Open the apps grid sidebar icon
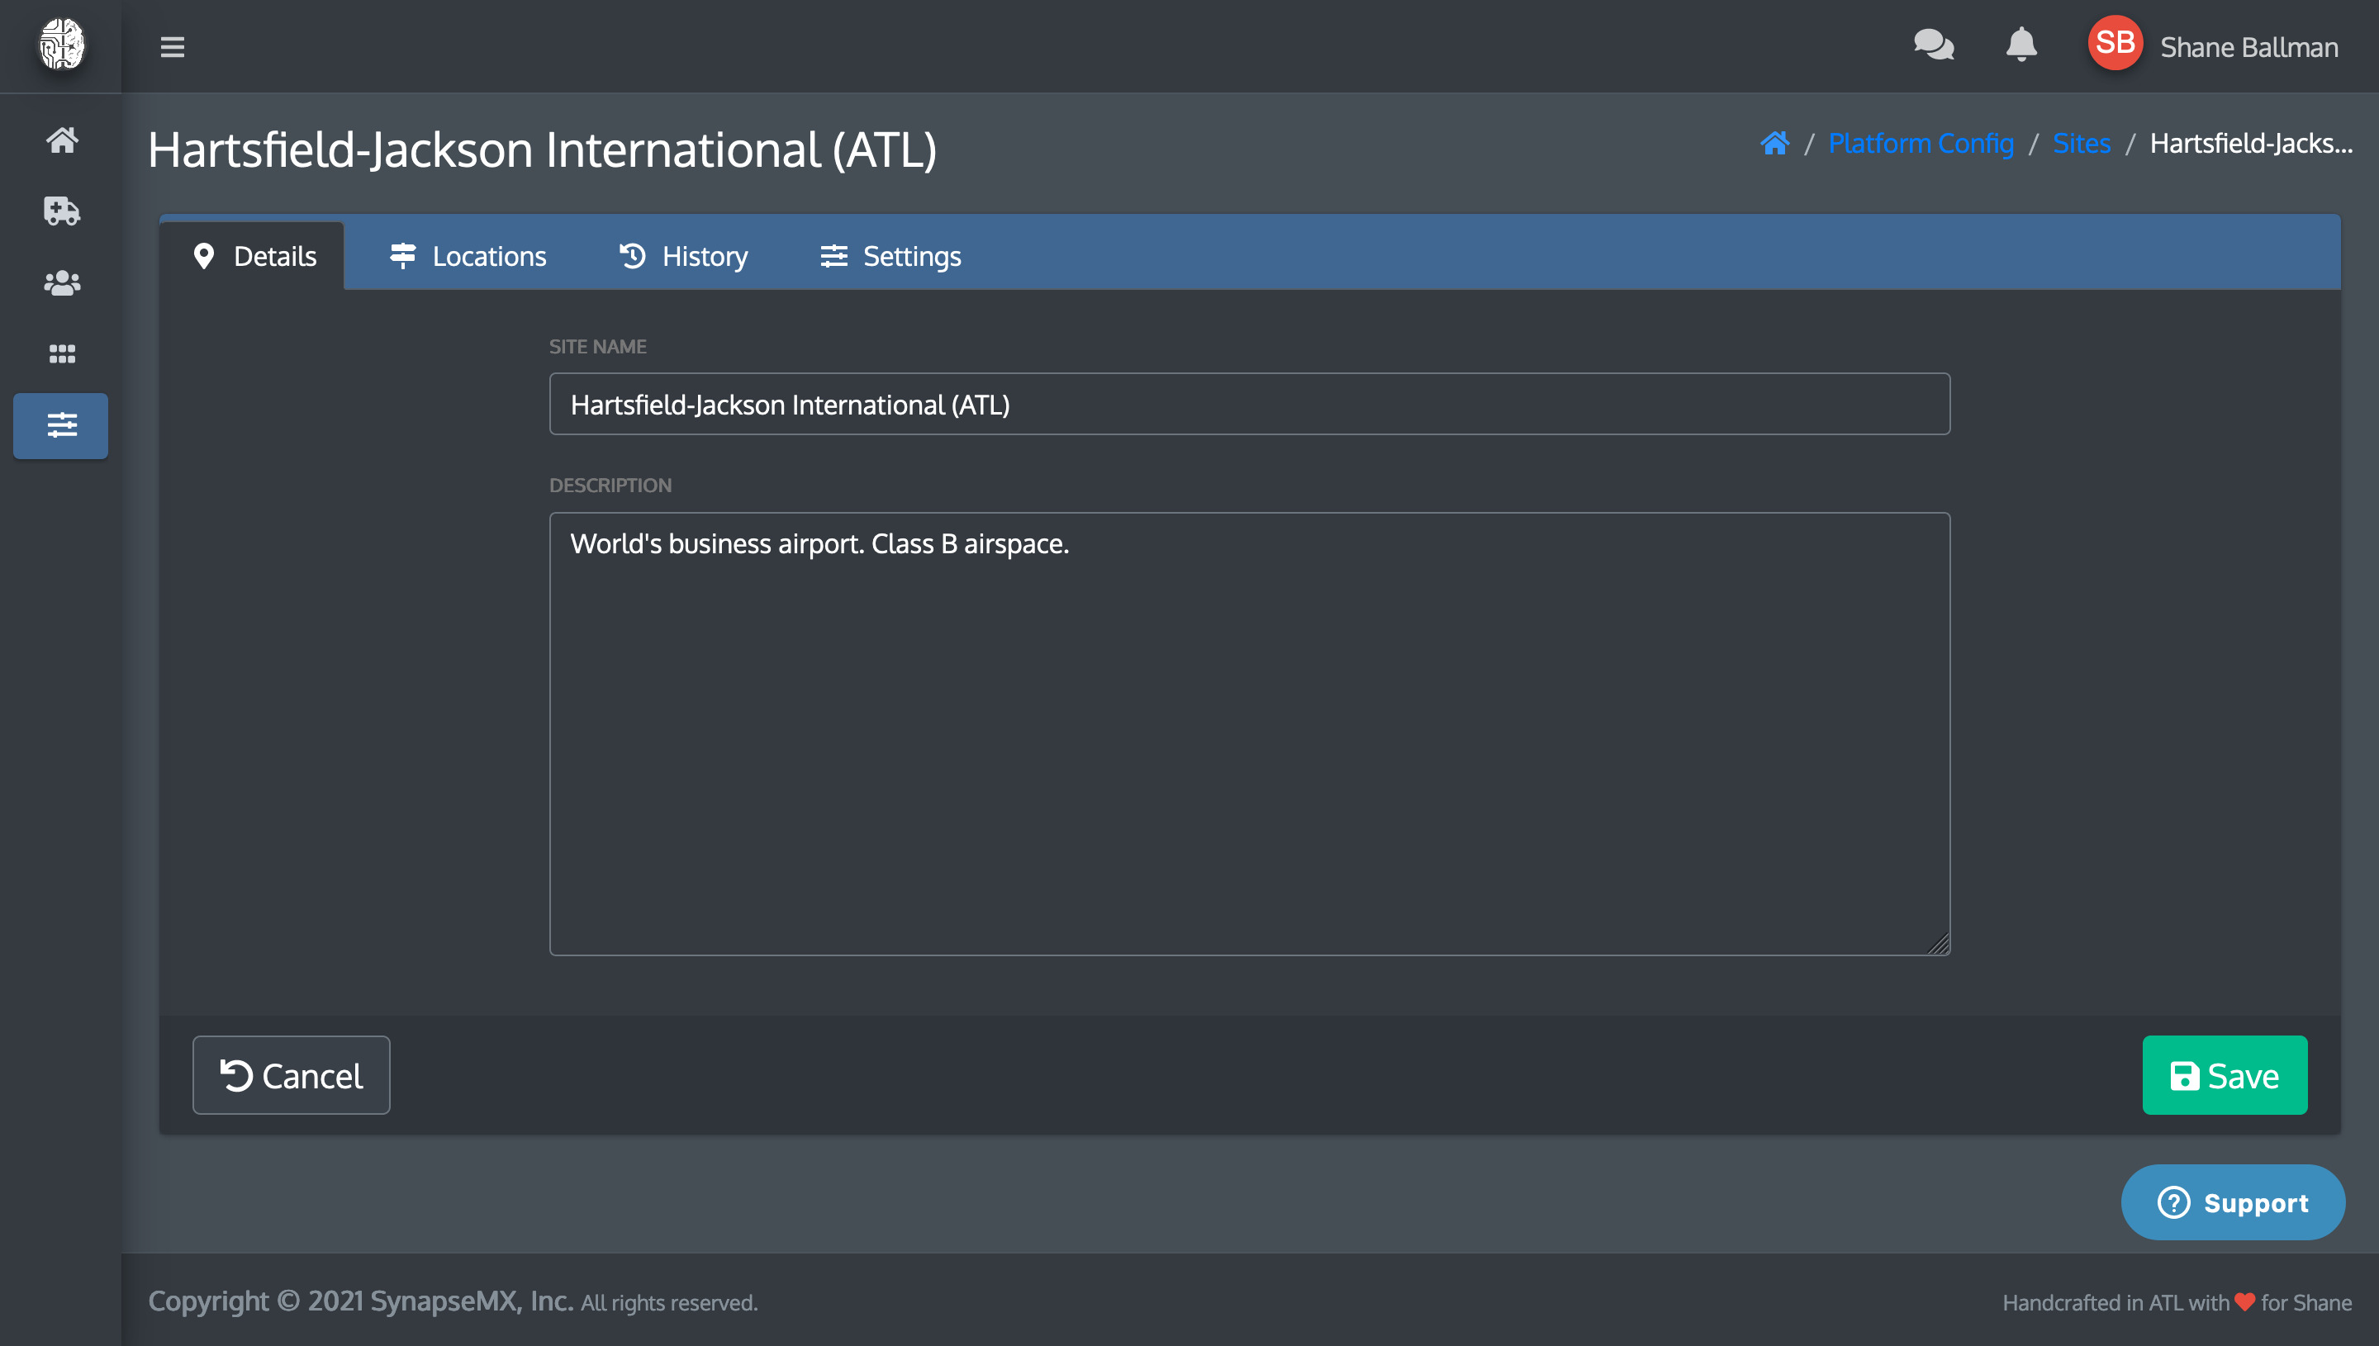The height and width of the screenshot is (1346, 2379). coord(62,353)
